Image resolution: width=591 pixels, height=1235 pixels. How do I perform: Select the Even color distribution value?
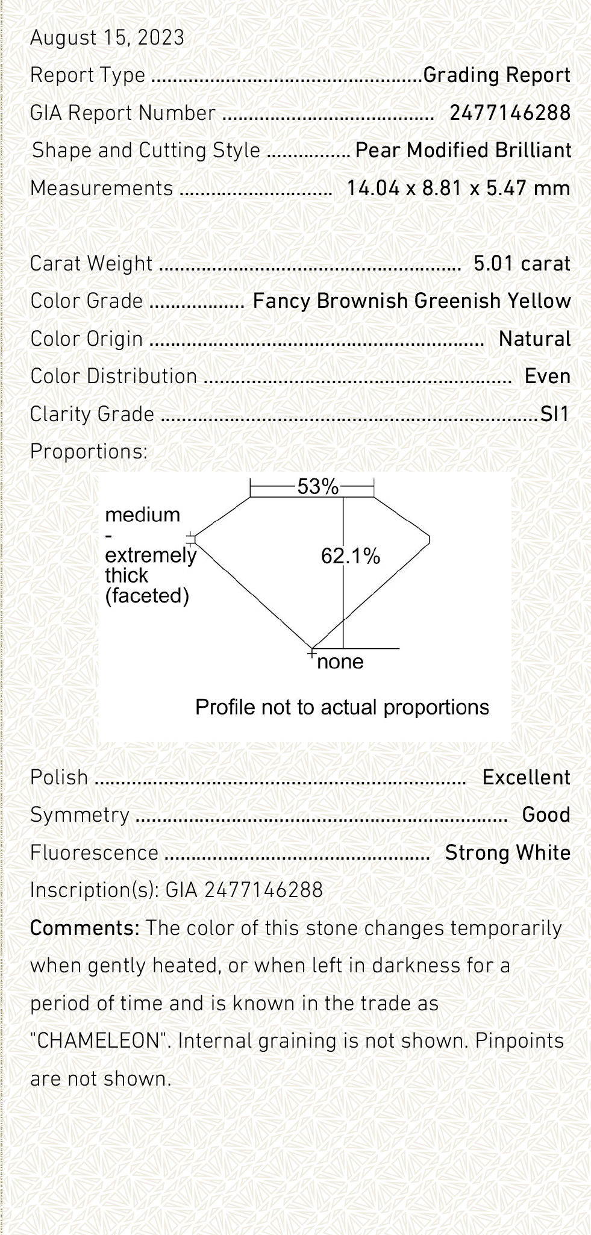[547, 376]
